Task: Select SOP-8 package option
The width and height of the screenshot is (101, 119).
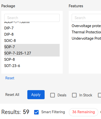Action: (32, 59)
